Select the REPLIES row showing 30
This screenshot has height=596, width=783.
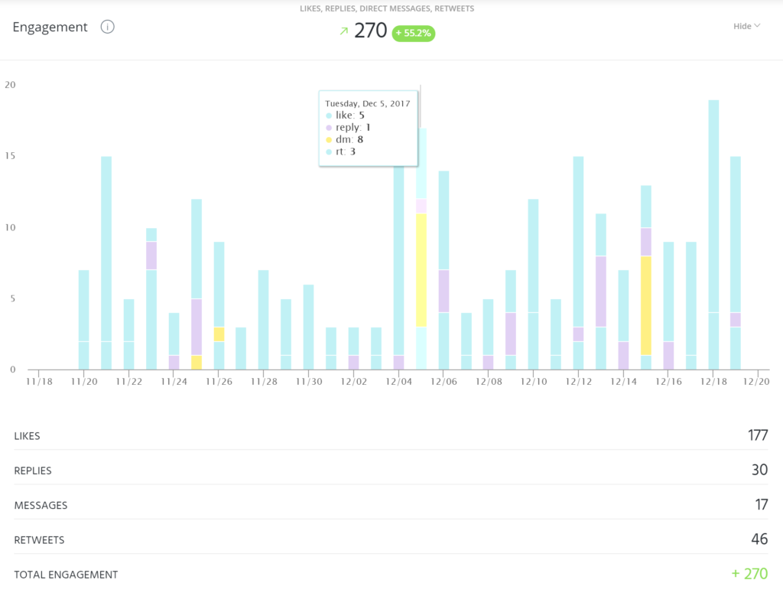[x=391, y=470]
